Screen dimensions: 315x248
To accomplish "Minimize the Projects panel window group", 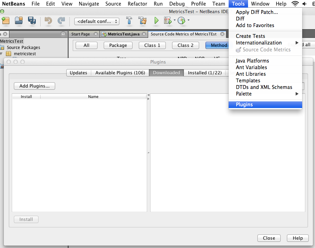I will (63, 34).
